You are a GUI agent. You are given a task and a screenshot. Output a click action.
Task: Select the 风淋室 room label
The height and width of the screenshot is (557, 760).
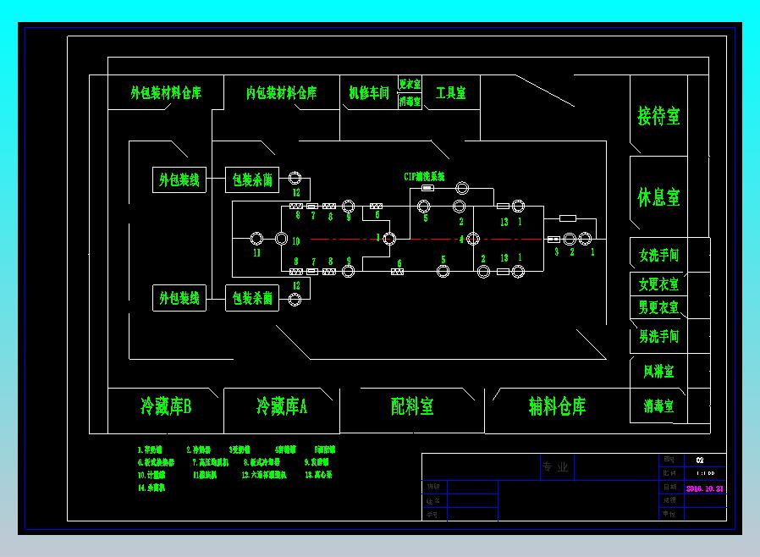658,372
